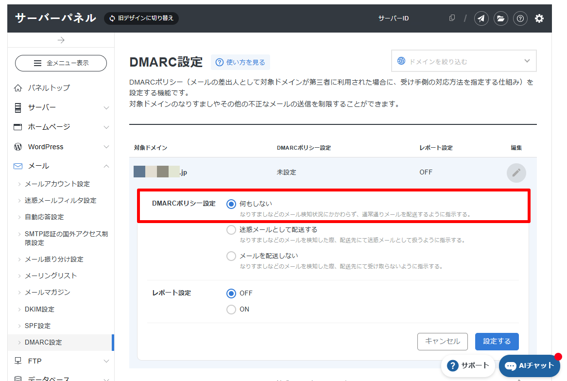Open the ドメインを絞り込む dropdown
This screenshot has width=567, height=381.
[x=464, y=61]
